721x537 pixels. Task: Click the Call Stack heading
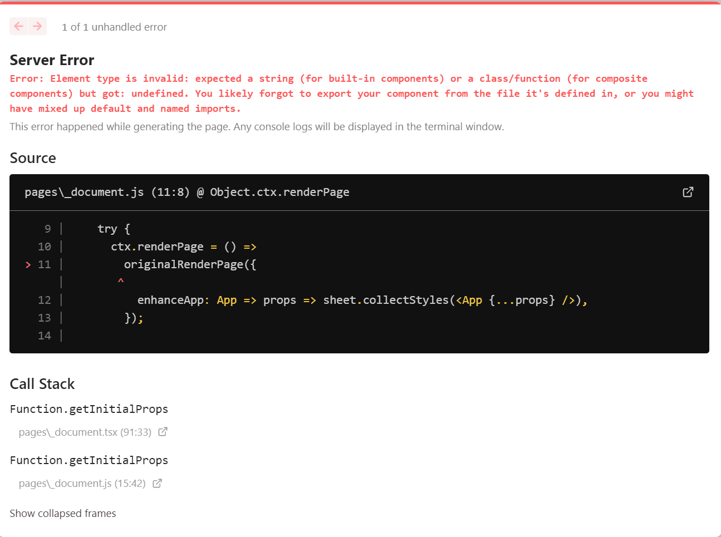click(x=42, y=384)
